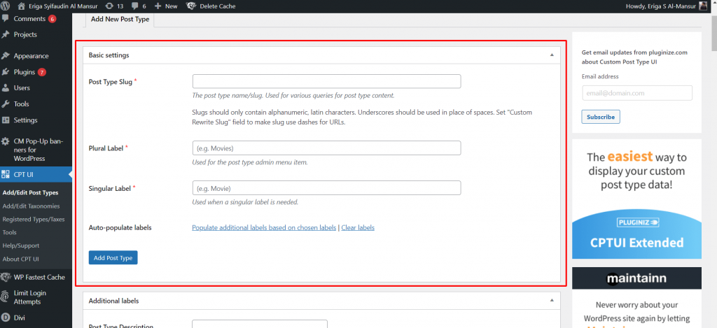717x328 pixels.
Task: Click the Limit Login Attempts icon
Action: tap(6, 297)
